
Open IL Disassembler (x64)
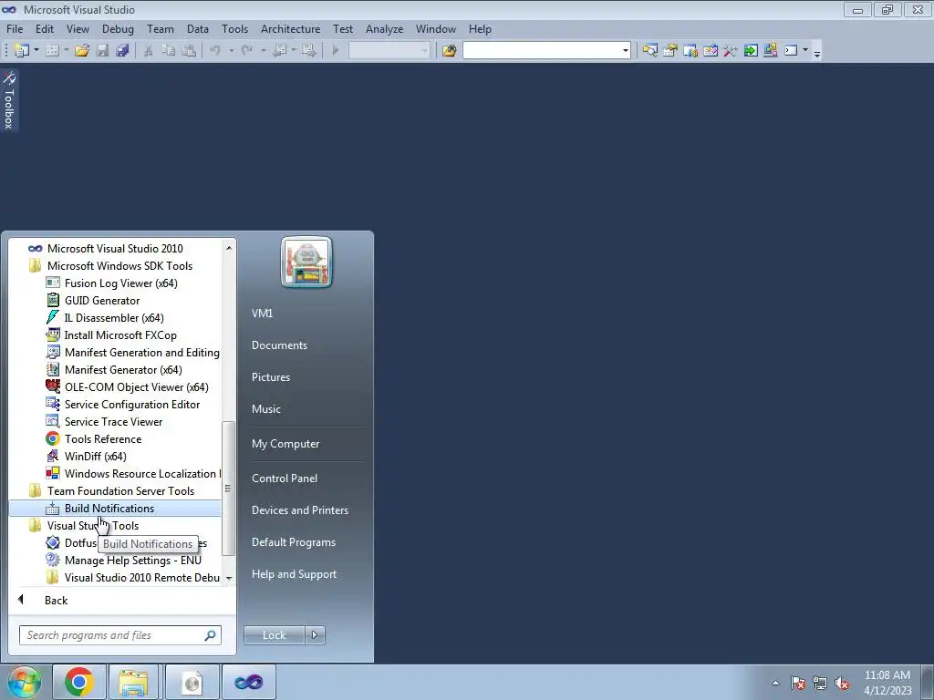coord(115,318)
